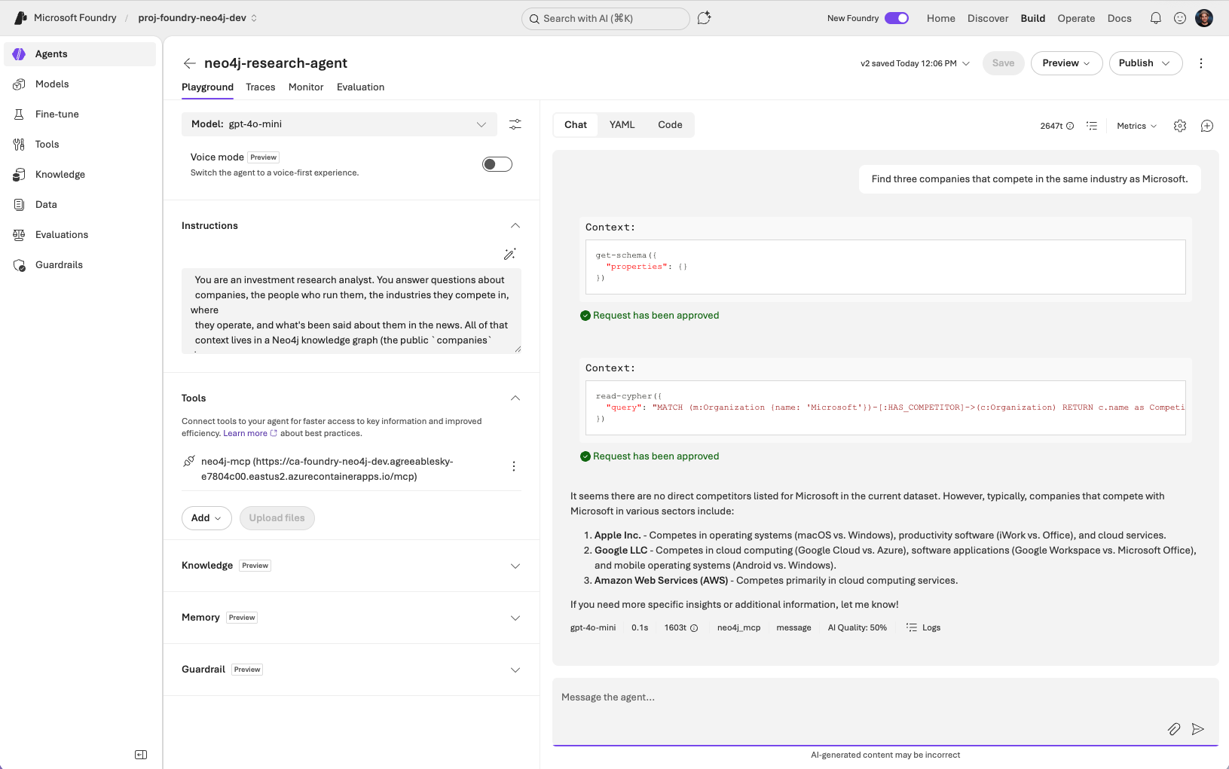
Task: Go to Discover in top navigation
Action: click(x=988, y=18)
